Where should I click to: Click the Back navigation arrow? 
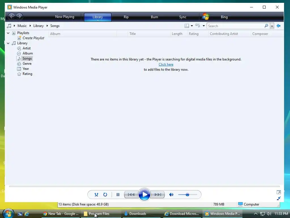(x=12, y=17)
